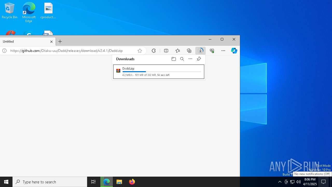Open the Favorites star-list icon
The width and height of the screenshot is (332, 187).
178,51
